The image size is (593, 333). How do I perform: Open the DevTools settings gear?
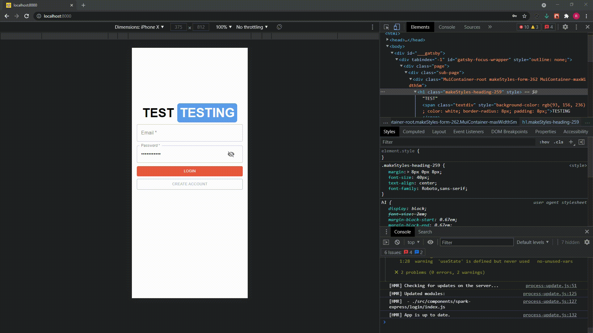pyautogui.click(x=565, y=27)
